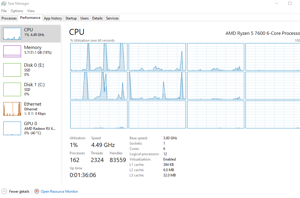This screenshot has height=198, width=300.
Task: Click the second graph in top row of CPU graphs
Action: 157,57
